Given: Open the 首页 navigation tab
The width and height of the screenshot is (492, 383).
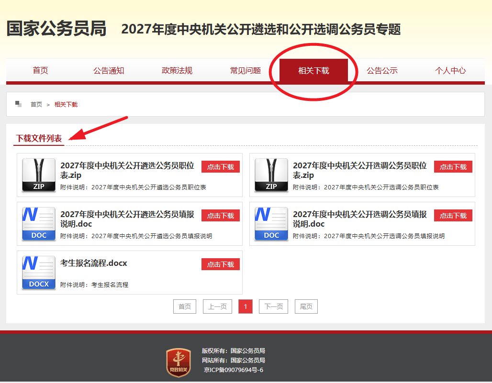Looking at the screenshot, I should 41,70.
